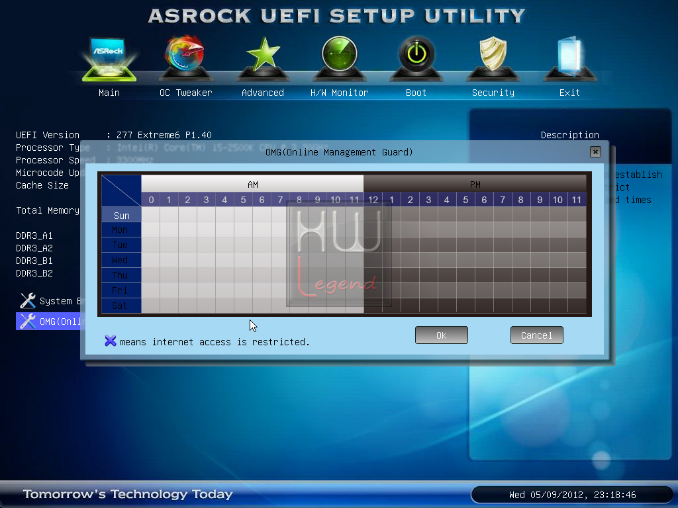Click the date and time readout
Viewport: 678px width, 508px height.
pos(573,495)
